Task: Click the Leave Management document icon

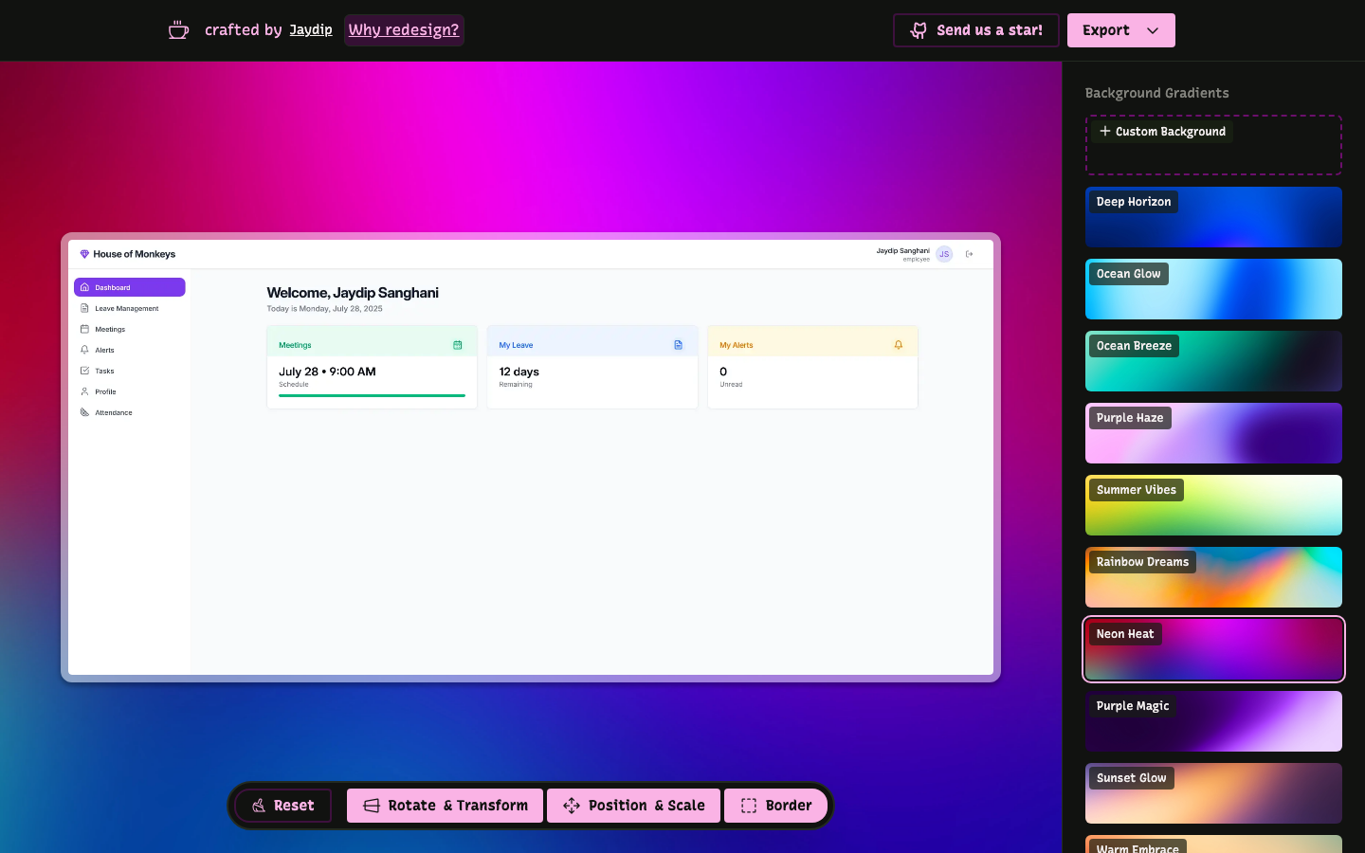Action: pos(84,308)
